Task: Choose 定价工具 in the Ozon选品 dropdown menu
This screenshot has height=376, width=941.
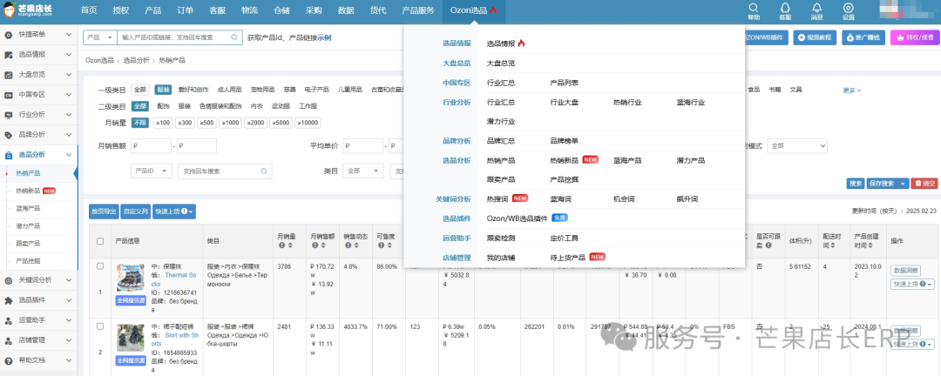Action: pyautogui.click(x=564, y=238)
